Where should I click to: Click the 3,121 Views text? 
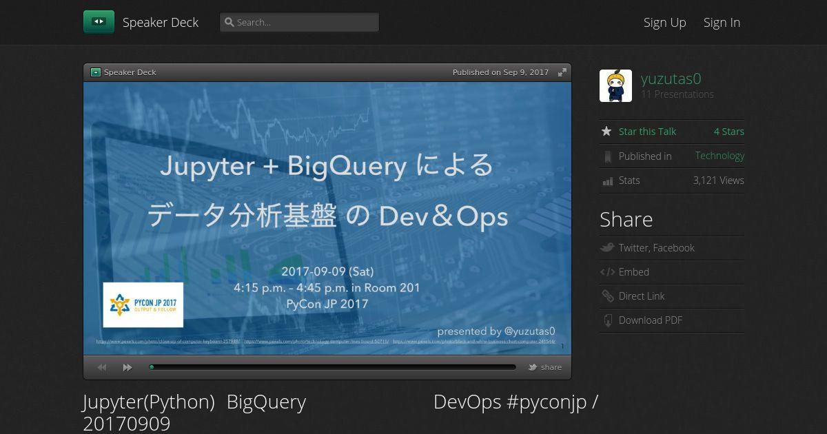point(719,180)
